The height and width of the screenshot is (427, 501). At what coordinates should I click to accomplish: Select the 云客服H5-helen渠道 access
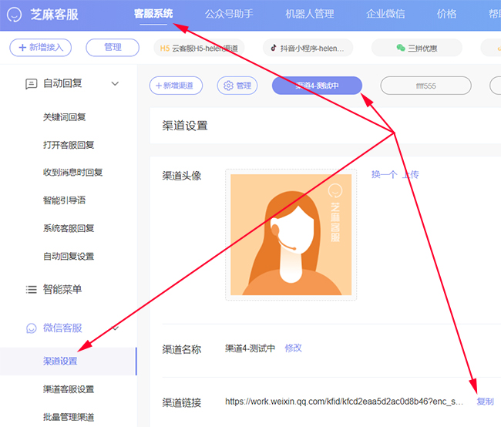pos(199,48)
